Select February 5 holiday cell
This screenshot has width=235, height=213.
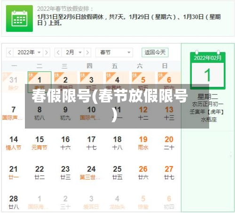click(x=143, y=82)
